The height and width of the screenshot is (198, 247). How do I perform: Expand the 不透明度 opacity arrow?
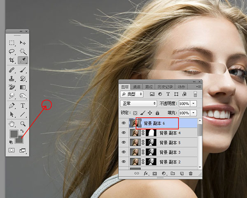tap(194, 103)
